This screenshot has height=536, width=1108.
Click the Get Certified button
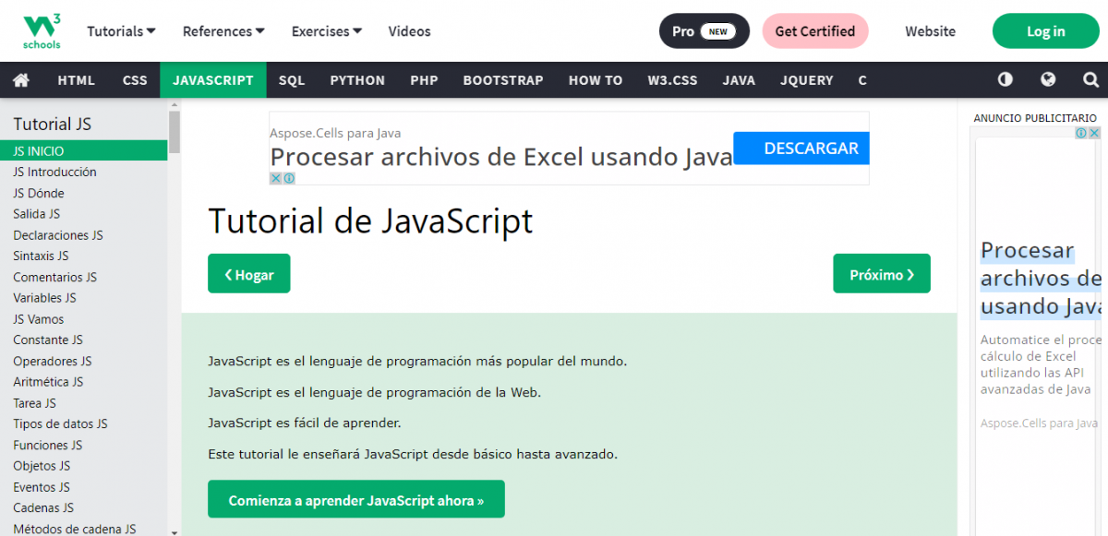click(x=814, y=31)
